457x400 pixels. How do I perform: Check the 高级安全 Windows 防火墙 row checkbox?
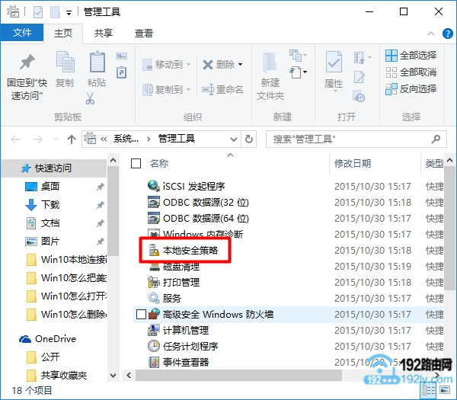click(x=141, y=314)
